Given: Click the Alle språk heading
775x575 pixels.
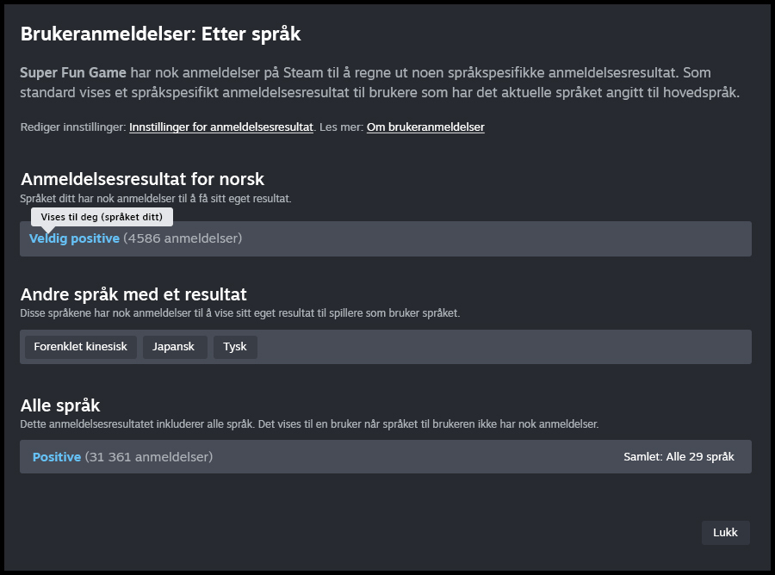Looking at the screenshot, I should coord(60,405).
